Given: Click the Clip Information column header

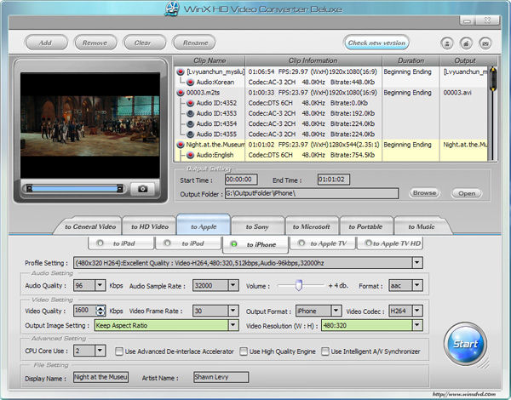Looking at the screenshot, I should tap(313, 60).
